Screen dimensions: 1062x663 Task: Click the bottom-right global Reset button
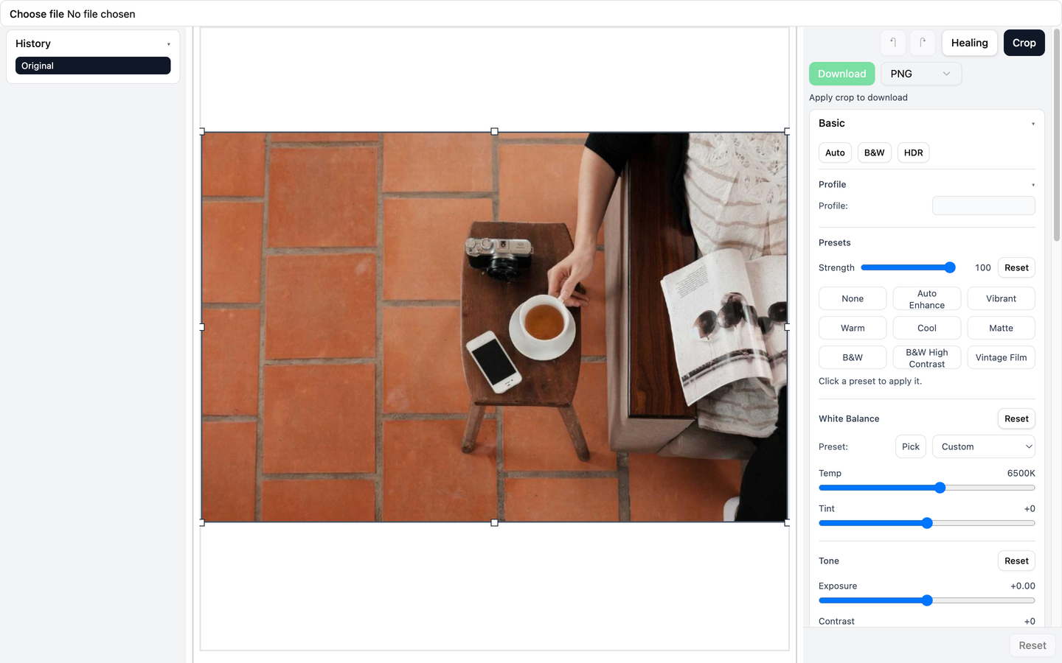tap(1032, 645)
